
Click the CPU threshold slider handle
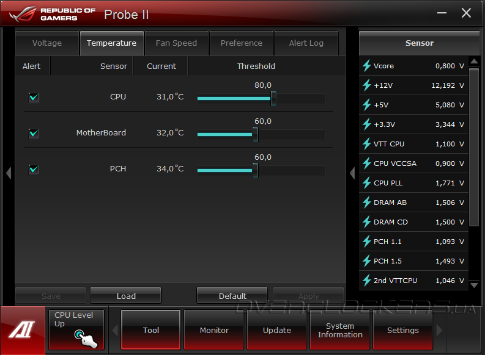click(273, 98)
